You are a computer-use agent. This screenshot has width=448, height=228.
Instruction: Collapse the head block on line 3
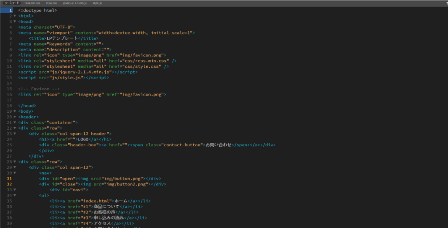(x=14, y=21)
